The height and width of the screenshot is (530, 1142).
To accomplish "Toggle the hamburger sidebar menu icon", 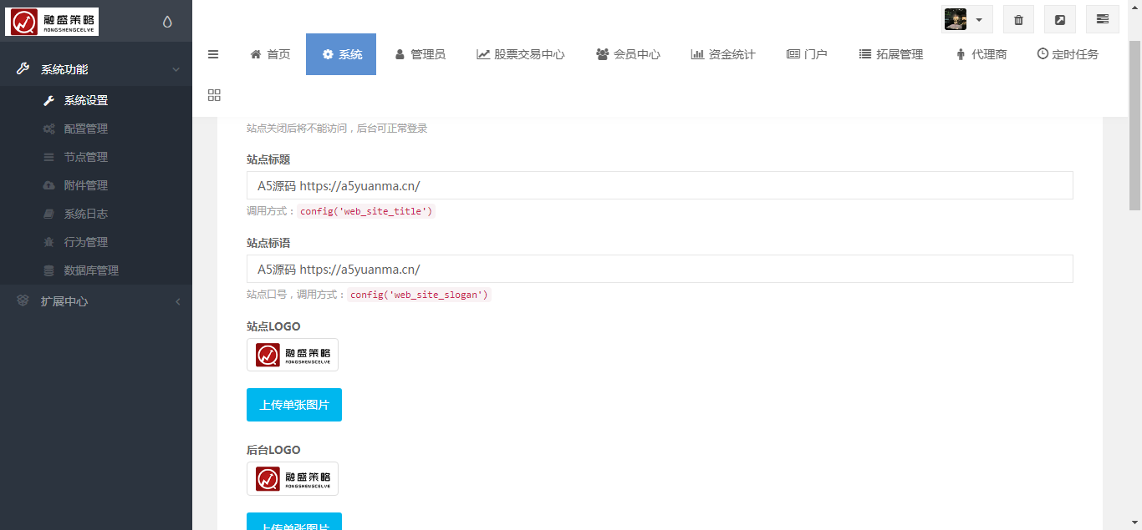I will point(213,54).
